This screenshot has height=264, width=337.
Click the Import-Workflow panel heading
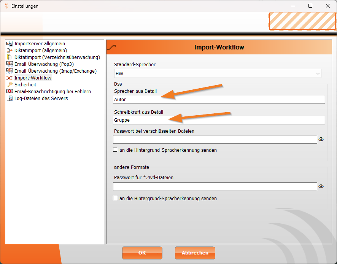pos(219,47)
